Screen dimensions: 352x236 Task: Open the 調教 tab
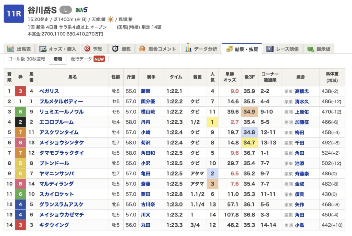tap(121, 49)
